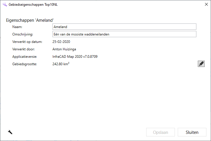This screenshot has width=211, height=141.
Task: Click the Eigenschappen 'Ameland' heading
Action: tap(30, 20)
